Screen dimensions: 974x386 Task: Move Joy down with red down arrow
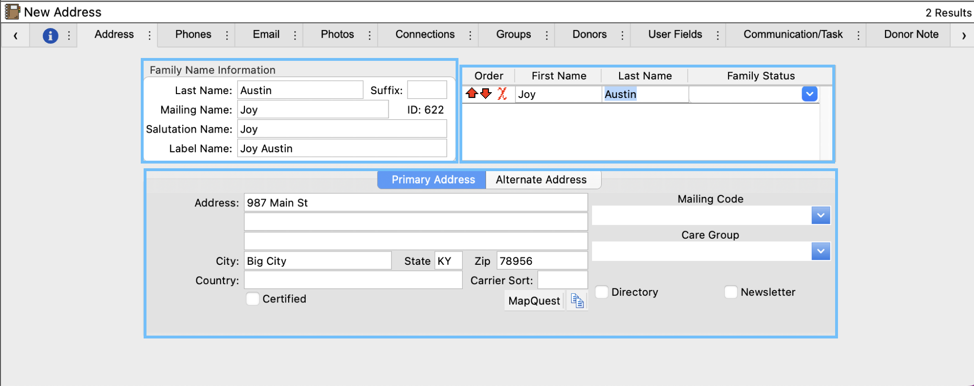[486, 93]
